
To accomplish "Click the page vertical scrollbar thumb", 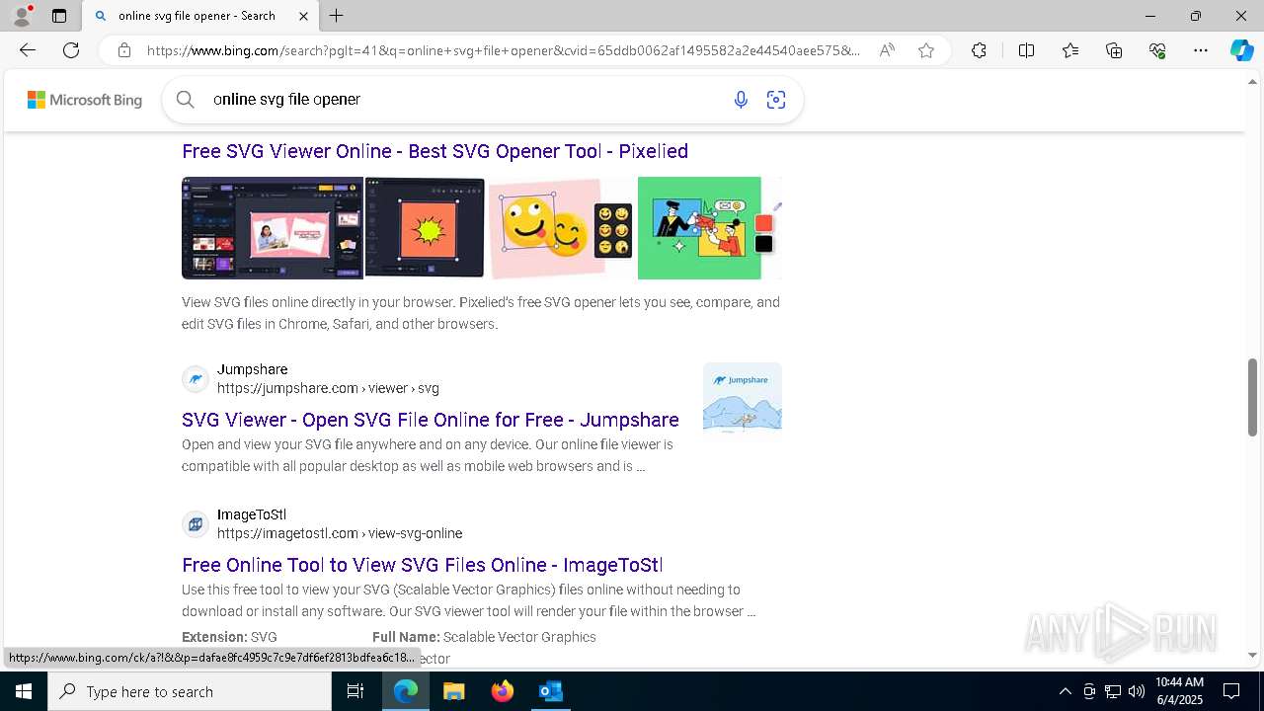I will coord(1252,397).
